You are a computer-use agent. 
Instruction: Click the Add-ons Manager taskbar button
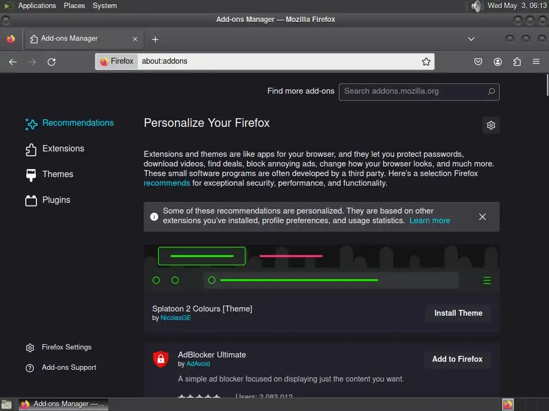[x=63, y=405]
